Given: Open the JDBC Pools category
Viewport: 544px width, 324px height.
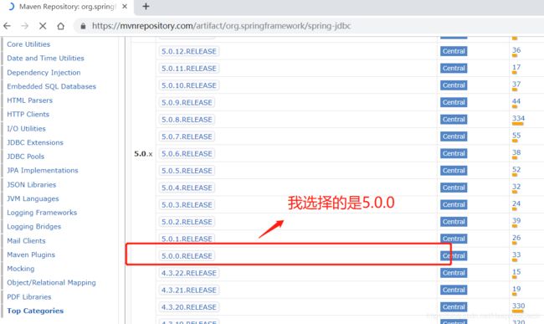Looking at the screenshot, I should (26, 156).
